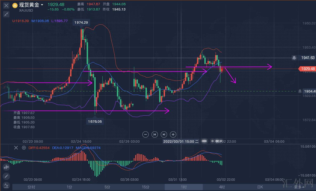
Task: Open MACD indicator settings hexagon icon
Action: [x=24, y=148]
